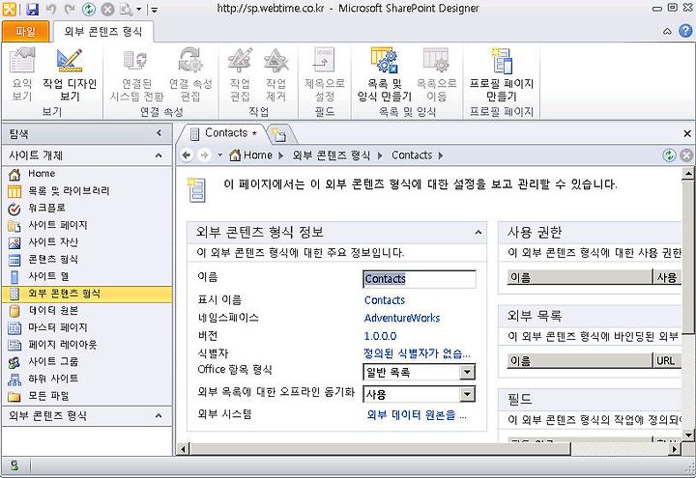Open the 오프라인 동기화 dropdown showing 사용

[x=467, y=394]
